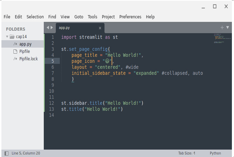Screen dimensions: 234x157
Task: Open app.py in the sidebar
Action: 23,44
